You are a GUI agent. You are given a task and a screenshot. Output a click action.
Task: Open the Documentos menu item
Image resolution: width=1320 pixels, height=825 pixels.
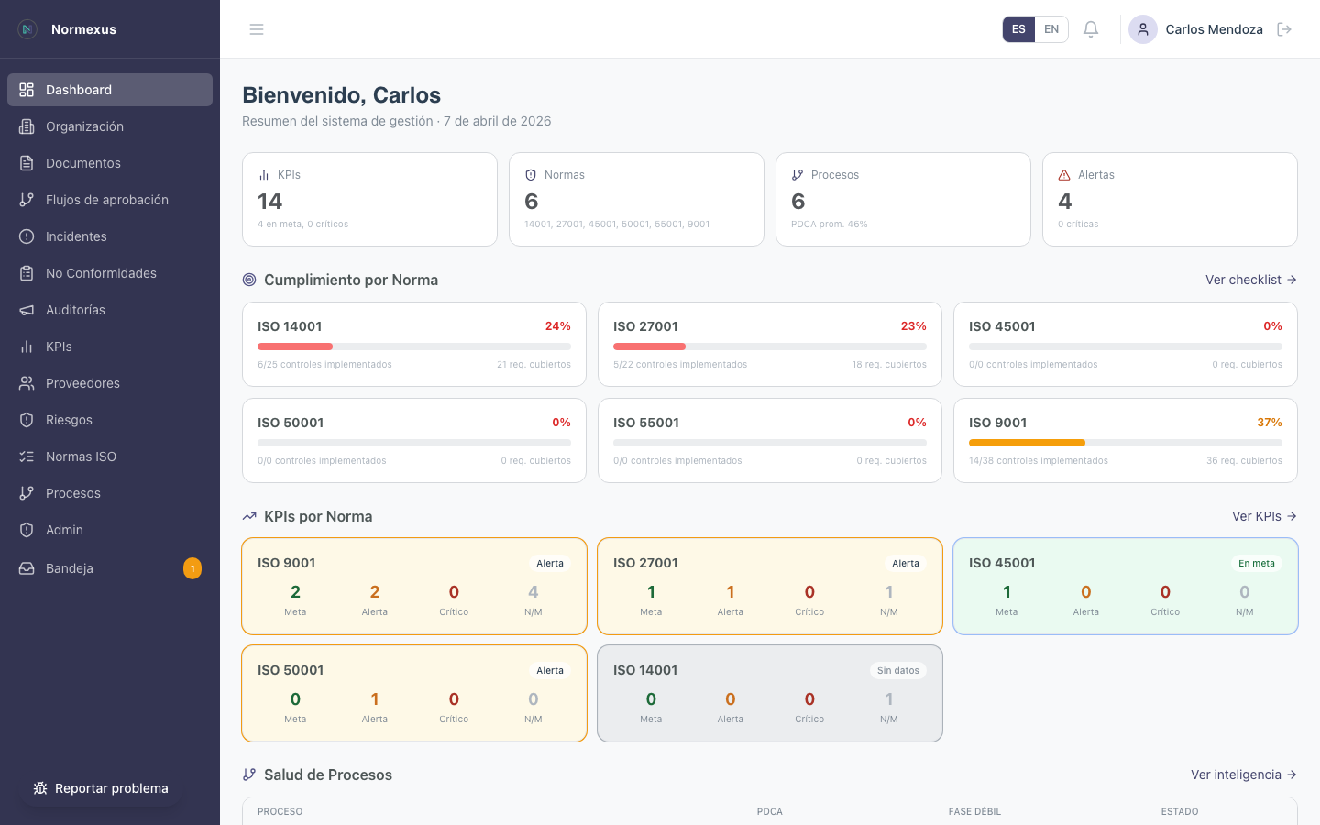(x=83, y=163)
